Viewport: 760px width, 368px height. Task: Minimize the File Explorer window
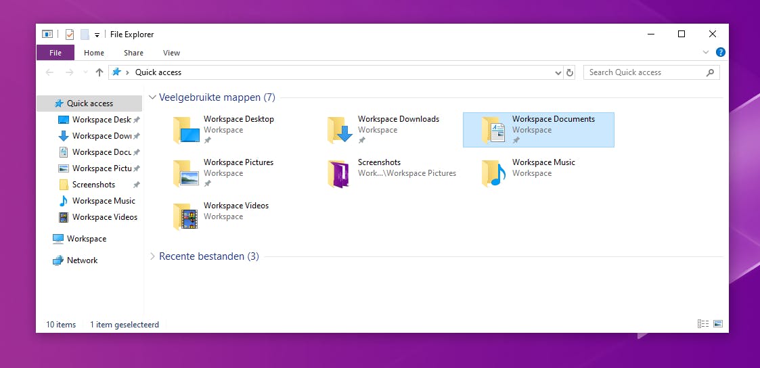point(650,34)
